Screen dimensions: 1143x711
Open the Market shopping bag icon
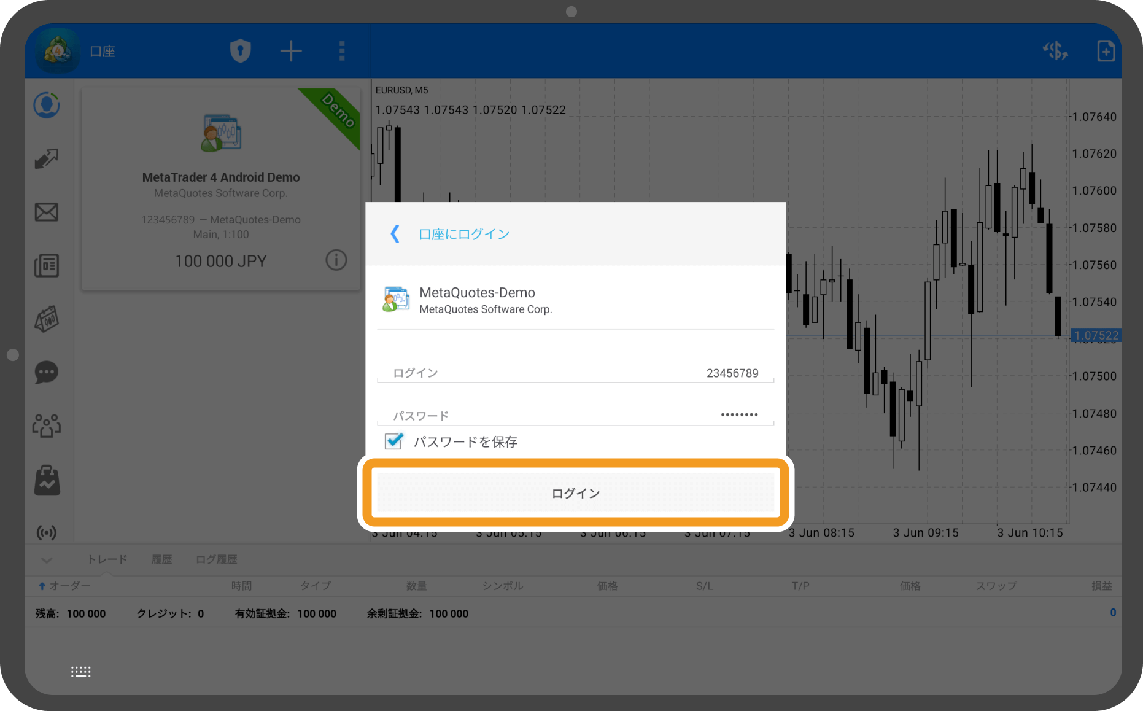click(47, 479)
